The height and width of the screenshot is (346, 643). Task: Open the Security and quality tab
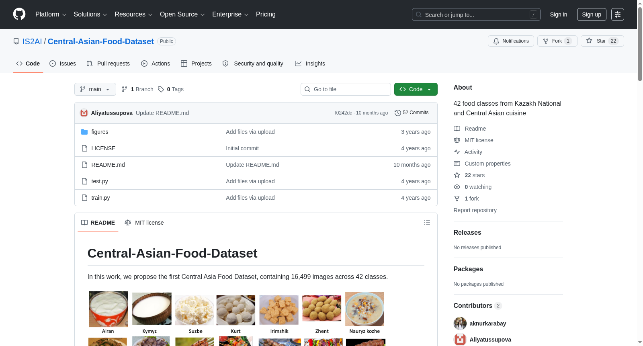tap(253, 63)
